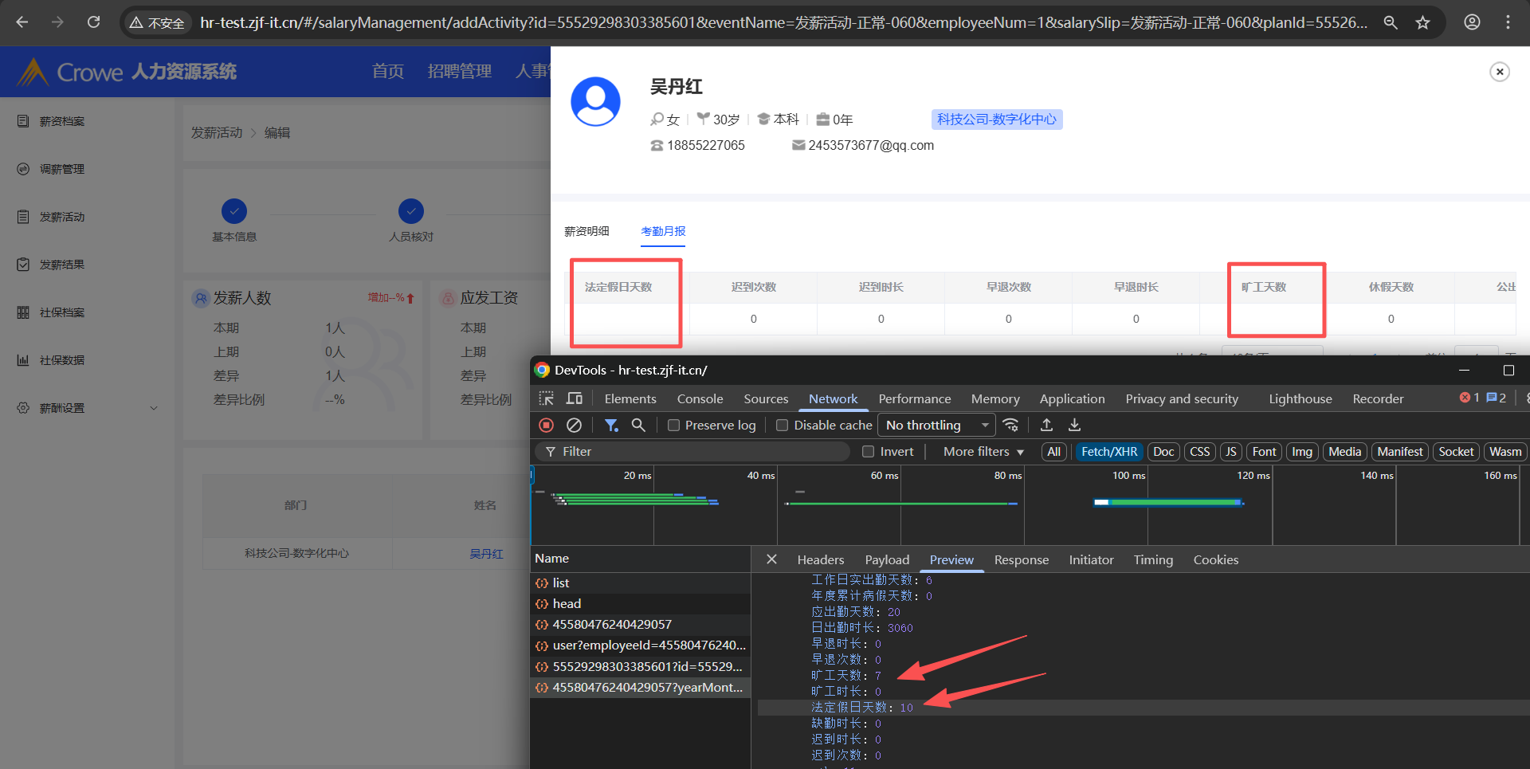Viewport: 1530px width, 769px height.
Task: Tick the Invert filter checkbox
Action: pos(869,452)
